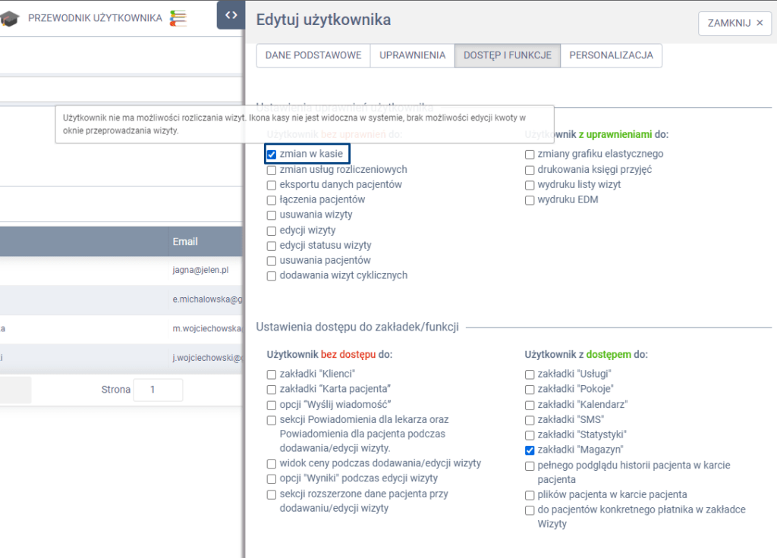Click the Email column header
The image size is (777, 558).
[185, 241]
